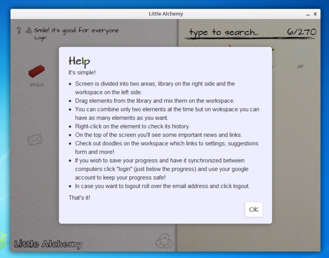
Task: Click "Drag elements from the library" bullet
Action: point(155,101)
